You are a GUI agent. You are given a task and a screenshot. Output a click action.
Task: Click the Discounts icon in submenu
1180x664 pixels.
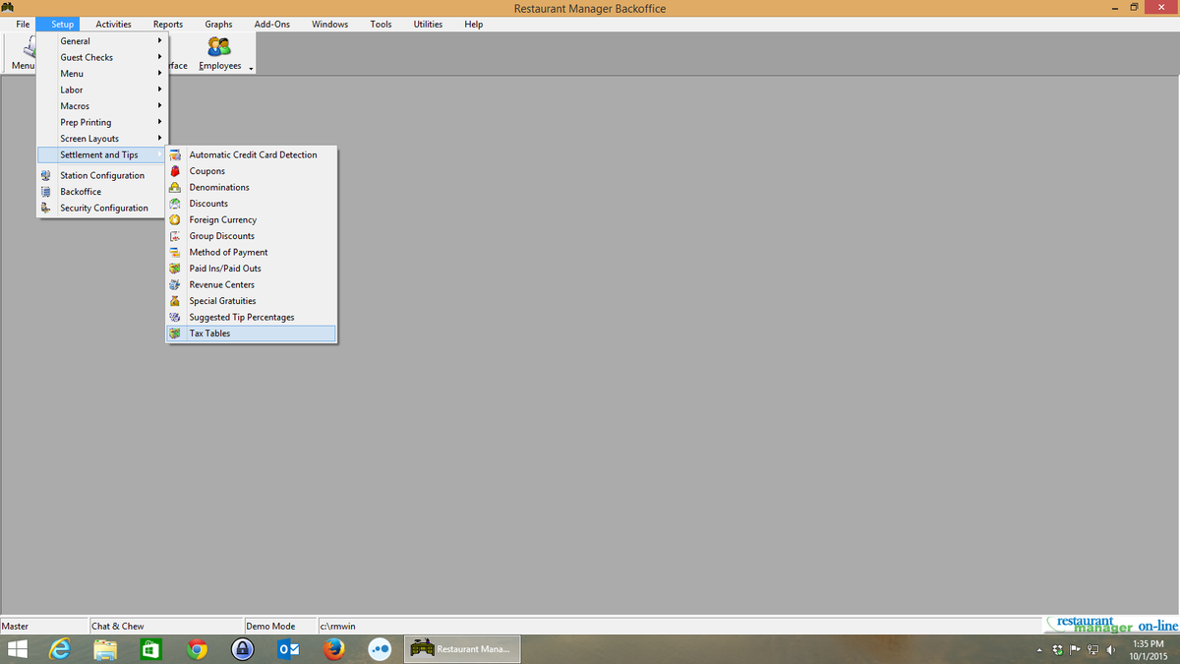(175, 204)
